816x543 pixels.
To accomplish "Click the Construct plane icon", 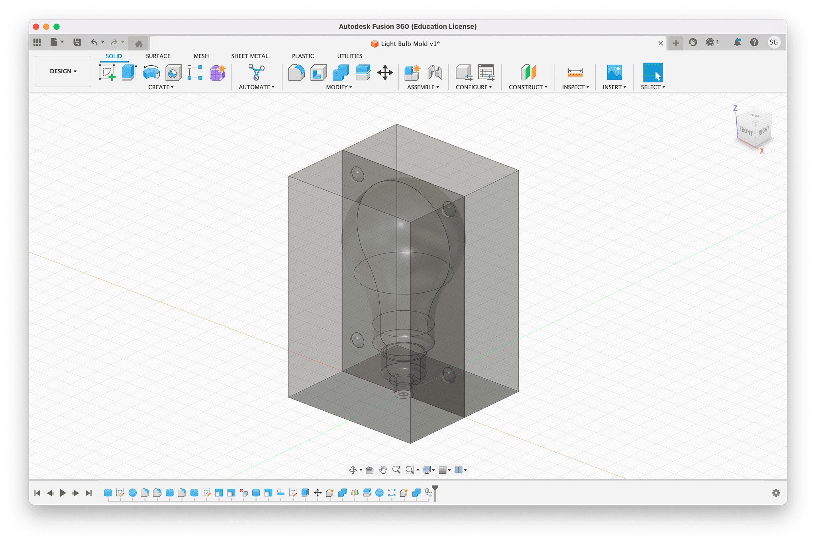I will (528, 73).
